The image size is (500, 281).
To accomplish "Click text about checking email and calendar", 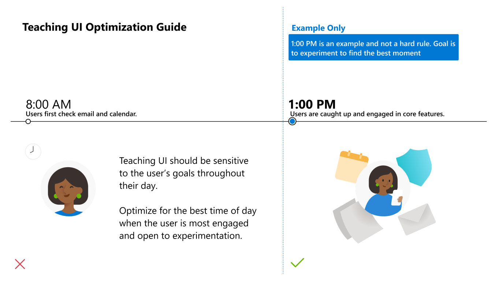I will [81, 114].
